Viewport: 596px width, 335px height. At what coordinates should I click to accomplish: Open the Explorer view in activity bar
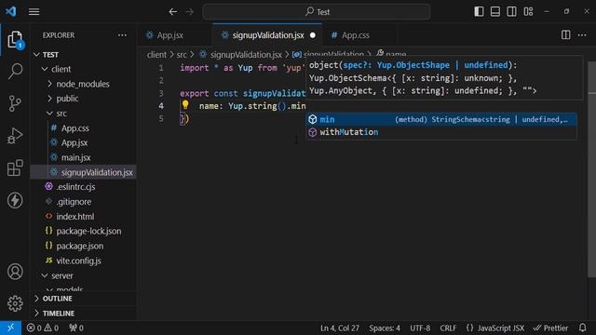pyautogui.click(x=15, y=39)
